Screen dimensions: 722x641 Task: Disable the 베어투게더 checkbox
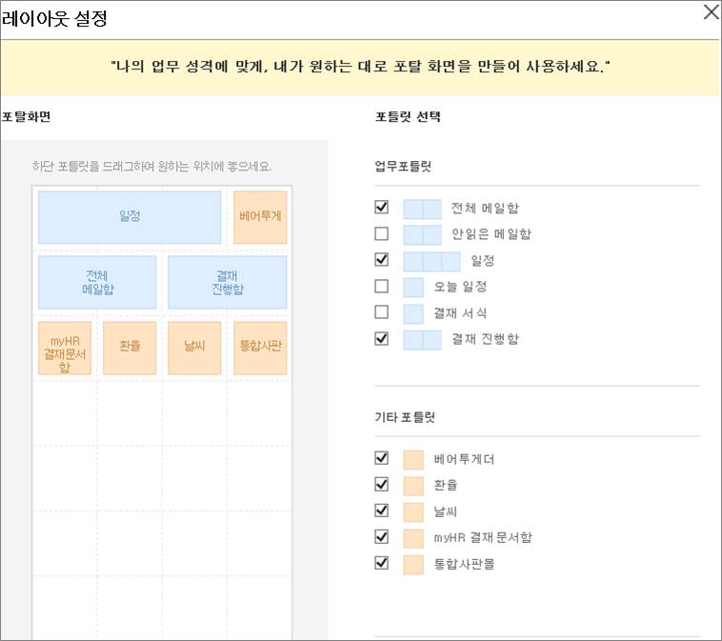[x=381, y=458]
